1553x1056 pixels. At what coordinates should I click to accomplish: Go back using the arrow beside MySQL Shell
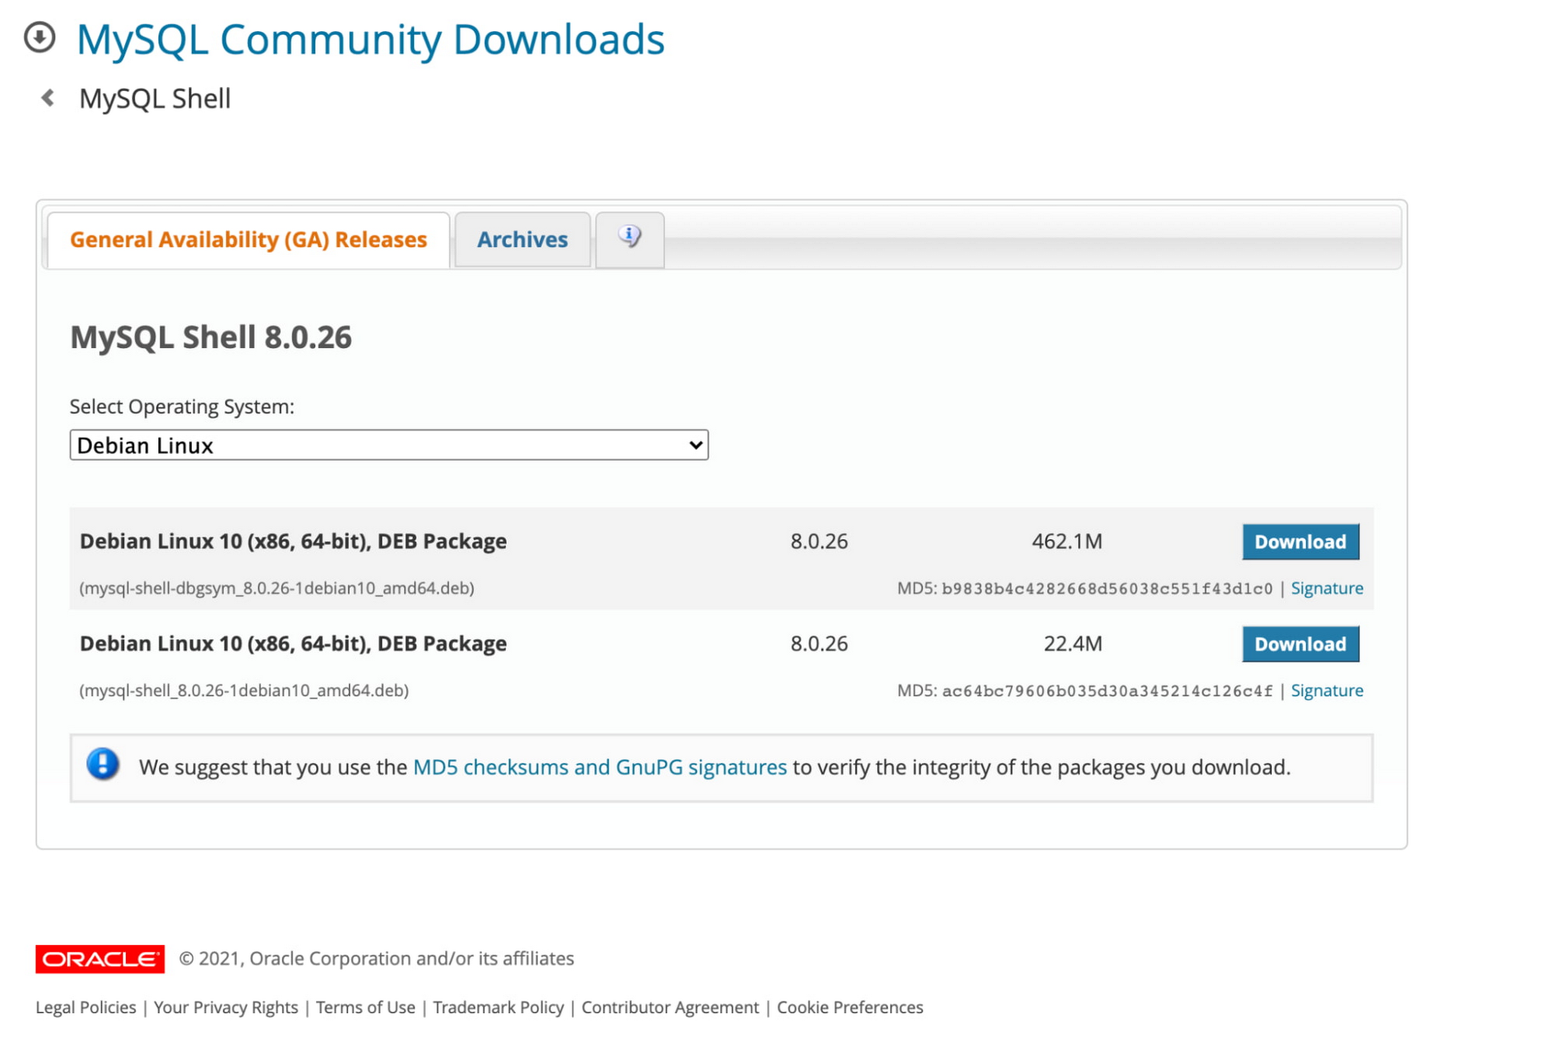pyautogui.click(x=48, y=98)
